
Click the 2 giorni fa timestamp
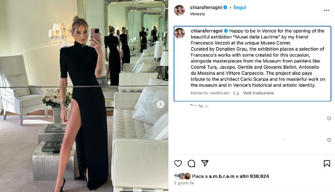[184, 183]
